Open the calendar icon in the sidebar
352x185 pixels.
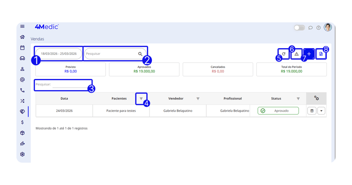(22, 48)
